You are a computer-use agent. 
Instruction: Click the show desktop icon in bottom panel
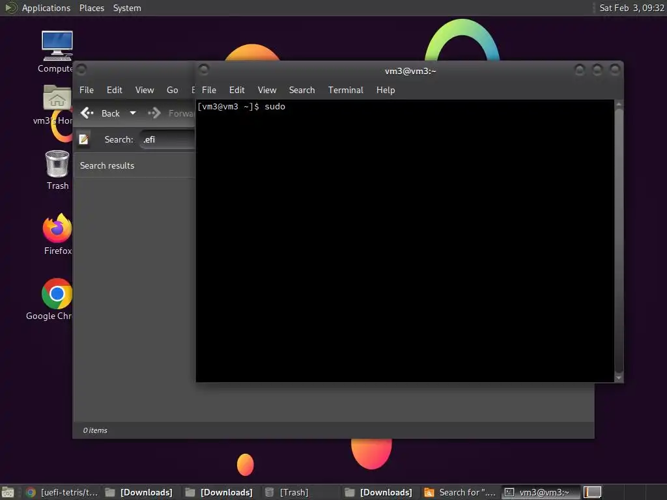8,492
